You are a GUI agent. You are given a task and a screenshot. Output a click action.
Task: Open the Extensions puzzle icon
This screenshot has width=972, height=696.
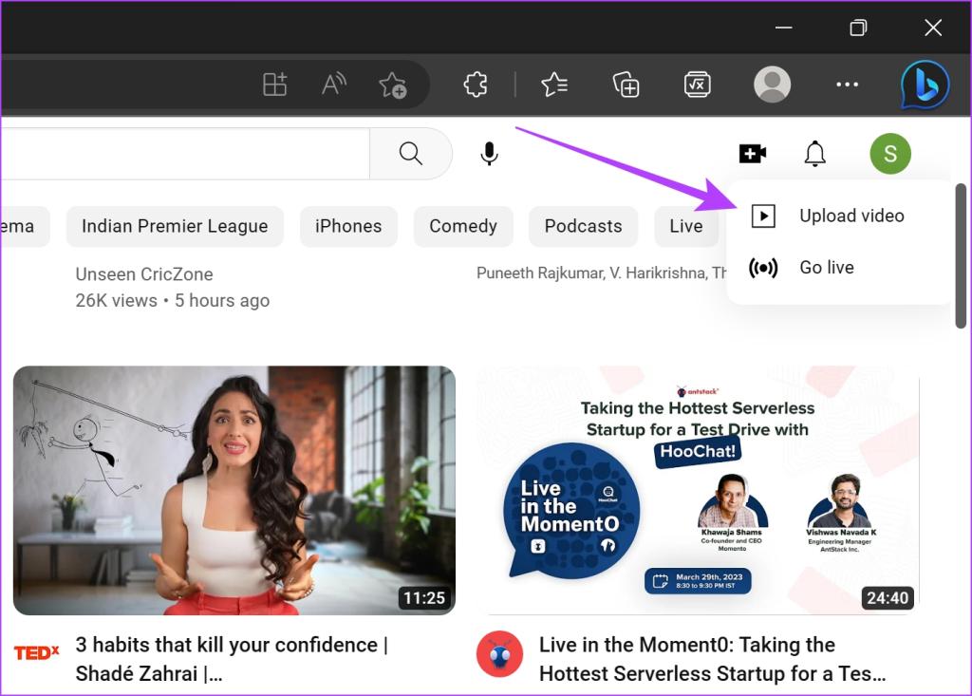(476, 85)
